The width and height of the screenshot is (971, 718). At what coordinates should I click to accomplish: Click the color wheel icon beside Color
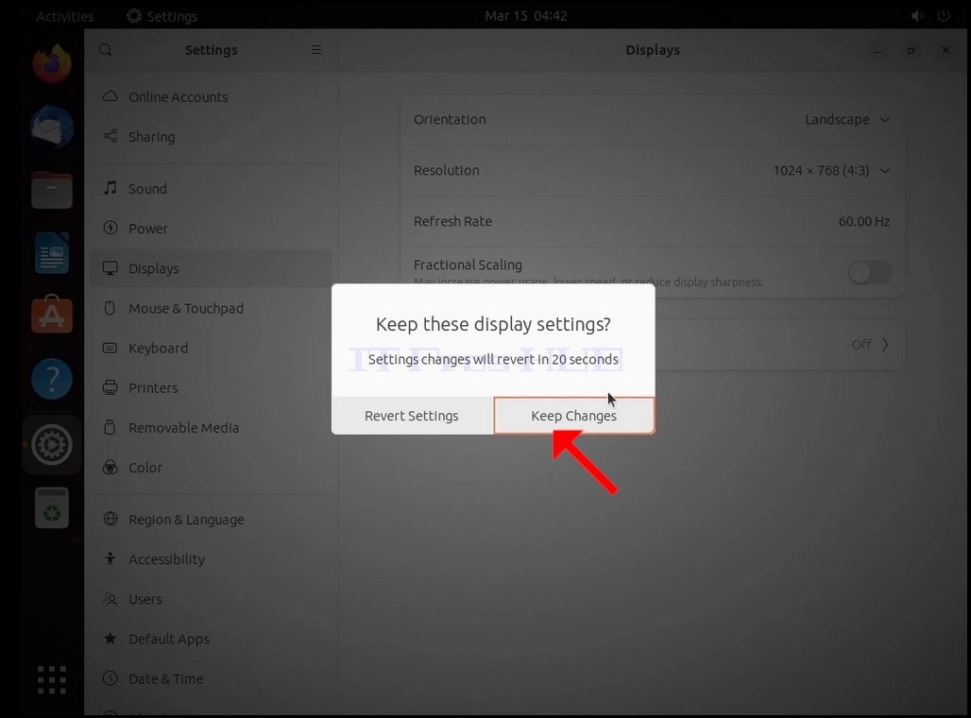pyautogui.click(x=111, y=467)
